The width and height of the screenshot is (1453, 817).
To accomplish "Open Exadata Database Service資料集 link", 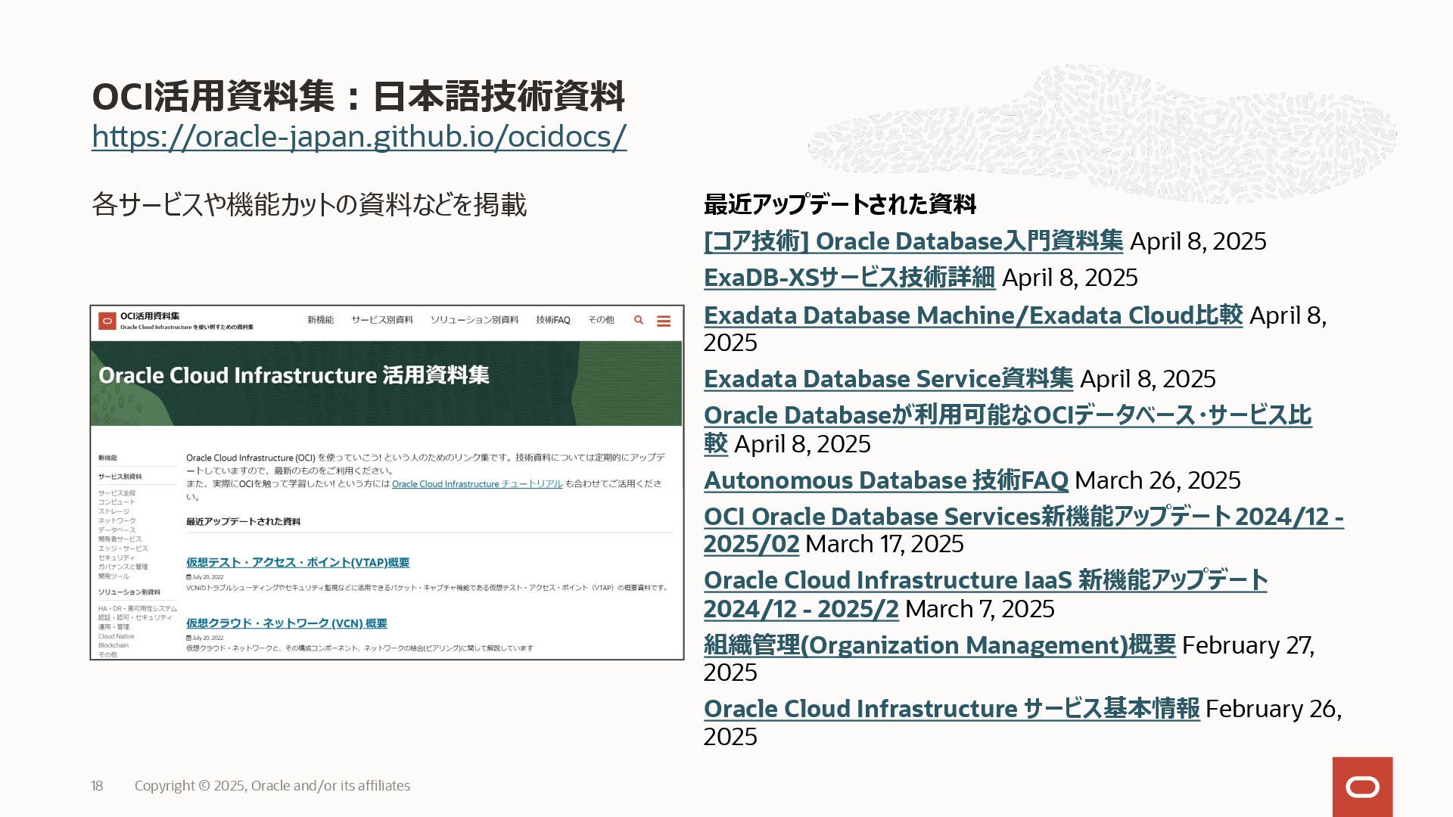I will 888,379.
